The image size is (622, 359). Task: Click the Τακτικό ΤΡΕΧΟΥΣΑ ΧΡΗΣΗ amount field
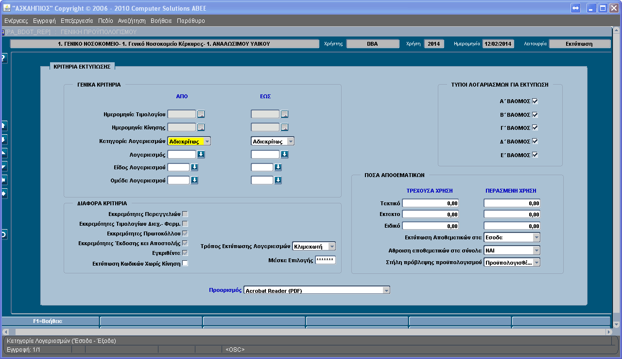431,203
